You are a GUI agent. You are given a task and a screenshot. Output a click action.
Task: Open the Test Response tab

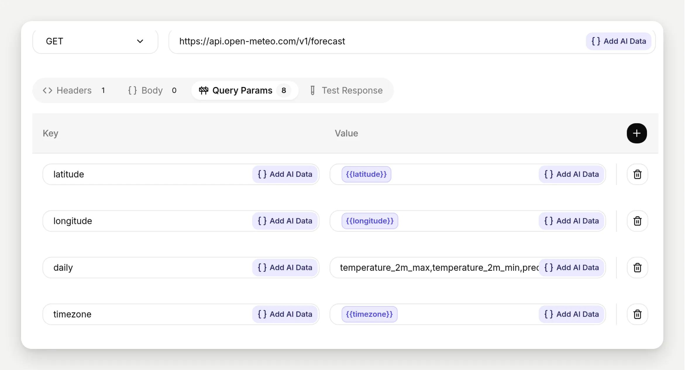[346, 90]
